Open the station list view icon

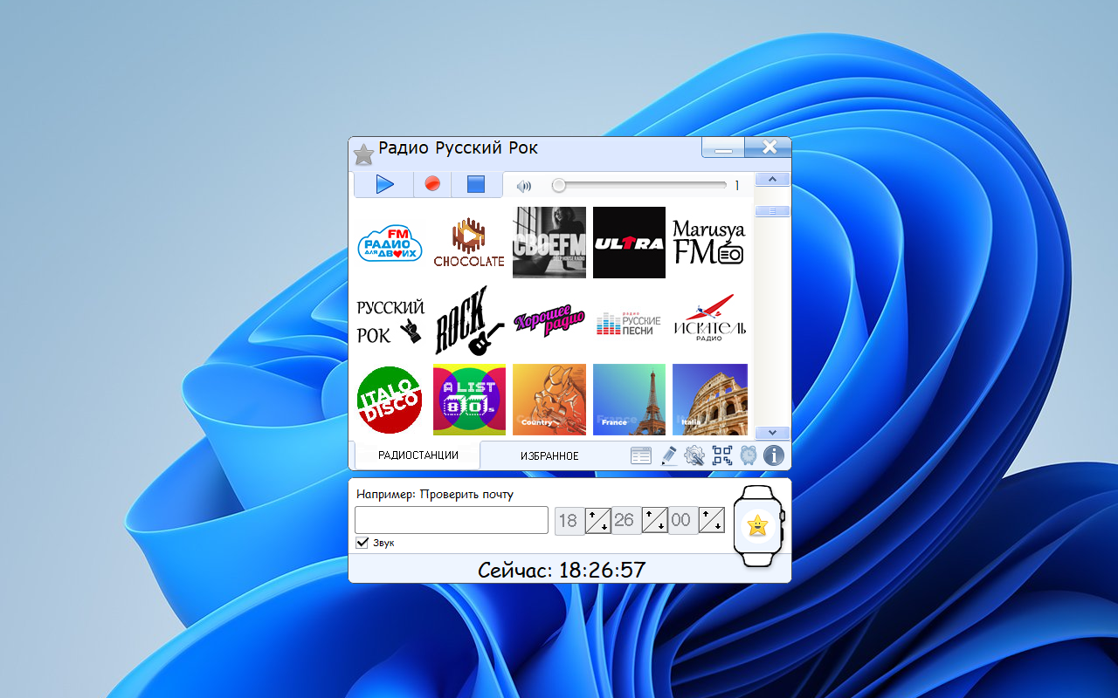(x=641, y=455)
